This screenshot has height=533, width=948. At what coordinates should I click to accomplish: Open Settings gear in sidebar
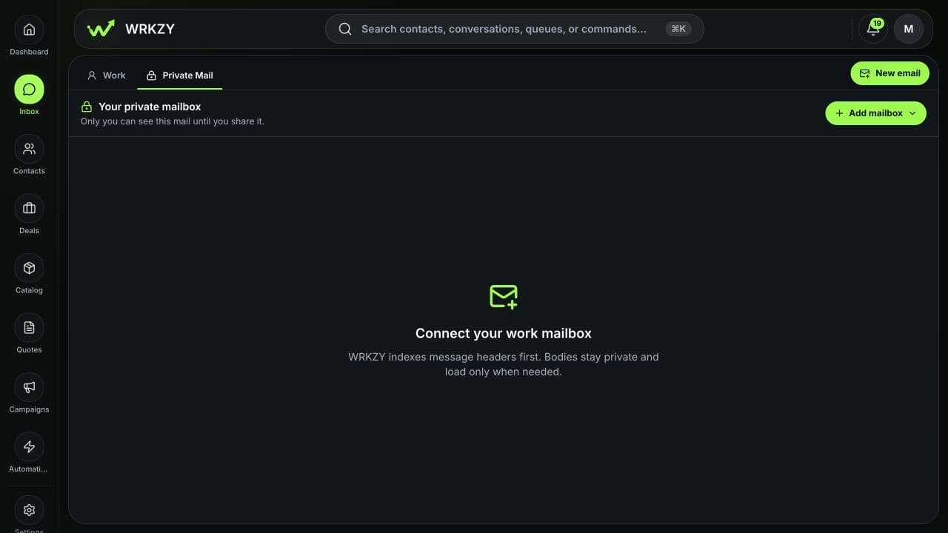click(x=29, y=510)
